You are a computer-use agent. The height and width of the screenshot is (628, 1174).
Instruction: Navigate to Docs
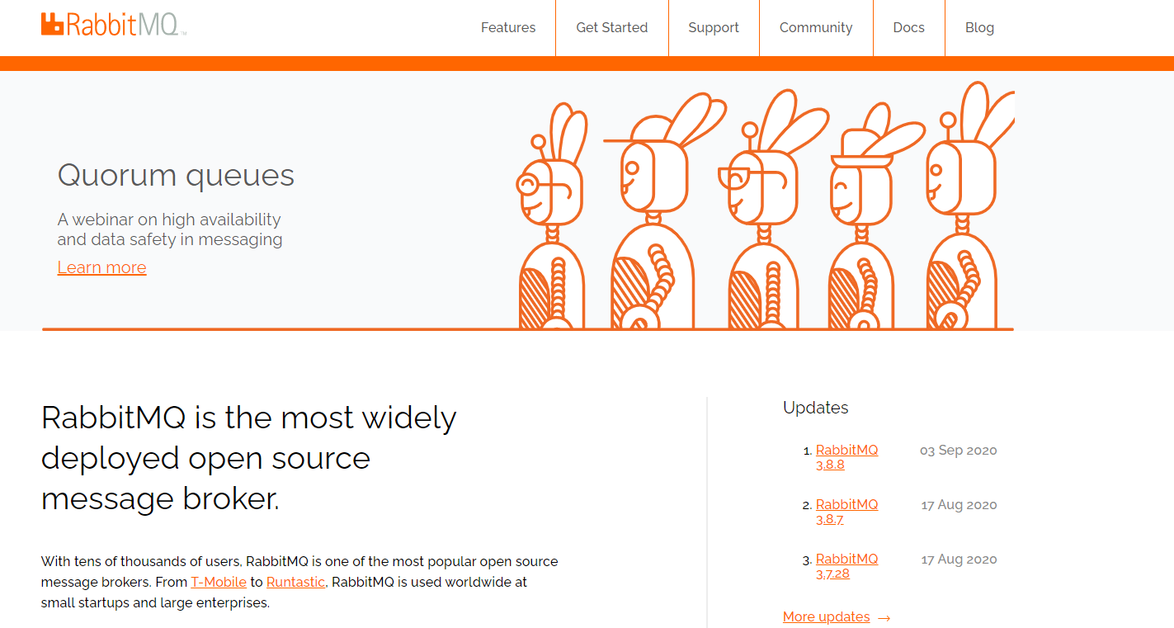point(908,27)
